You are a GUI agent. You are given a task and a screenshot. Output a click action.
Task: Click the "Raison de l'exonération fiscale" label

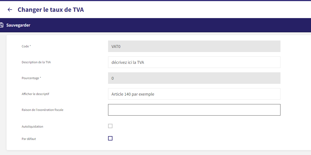(42, 110)
